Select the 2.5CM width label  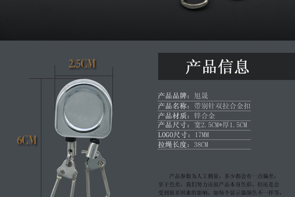click(x=82, y=63)
